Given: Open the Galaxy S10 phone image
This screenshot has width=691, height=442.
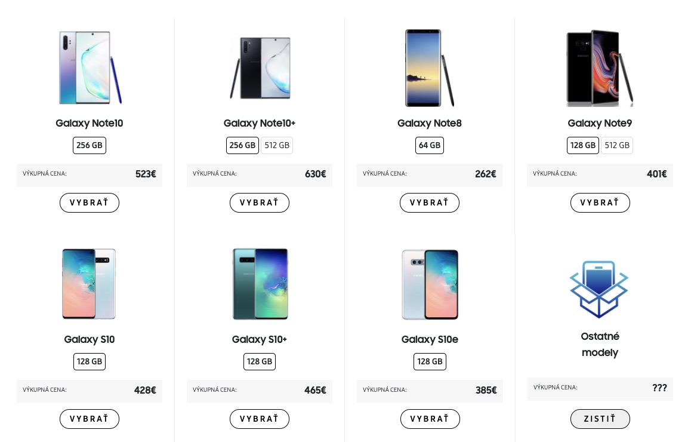Looking at the screenshot, I should click(x=89, y=284).
